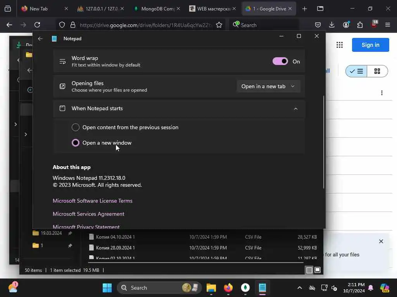397x297 pixels.
Task: Open the 19.03.2024 folder in Explorer sidebar
Action: pos(51,233)
